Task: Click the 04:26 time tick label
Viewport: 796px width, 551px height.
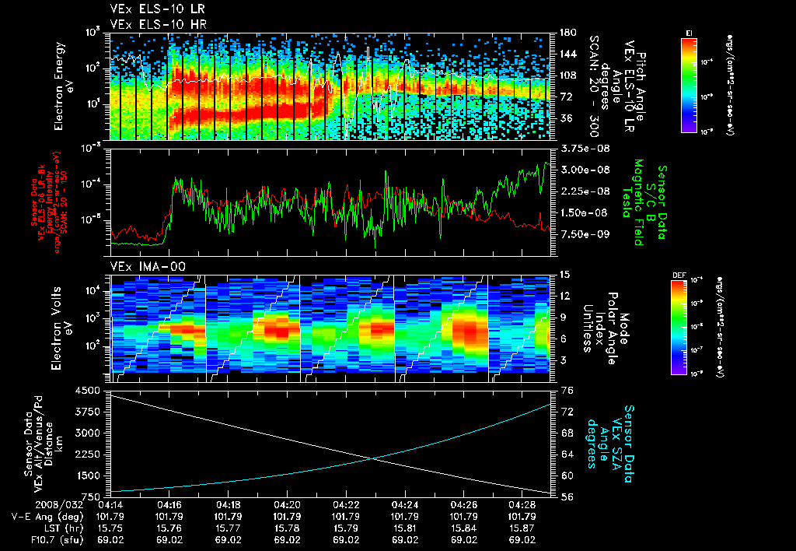Action: point(464,505)
